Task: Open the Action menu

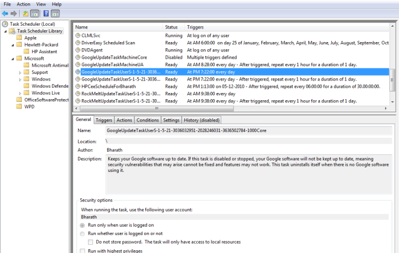Action: [24, 4]
